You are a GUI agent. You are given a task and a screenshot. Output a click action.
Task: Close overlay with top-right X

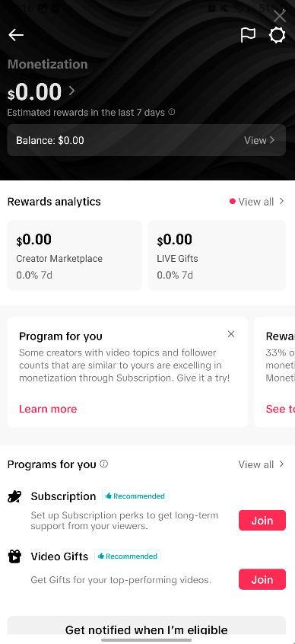pyautogui.click(x=280, y=16)
